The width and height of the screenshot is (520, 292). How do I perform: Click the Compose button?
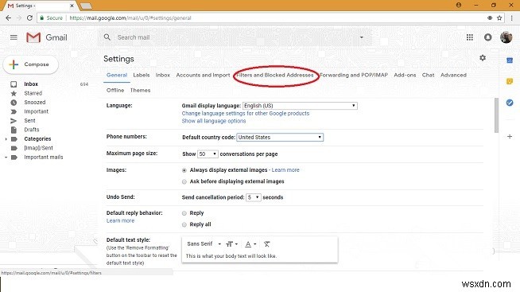[x=31, y=64]
